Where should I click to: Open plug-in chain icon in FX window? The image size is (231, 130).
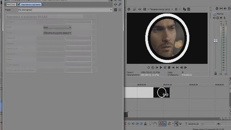[115, 5]
